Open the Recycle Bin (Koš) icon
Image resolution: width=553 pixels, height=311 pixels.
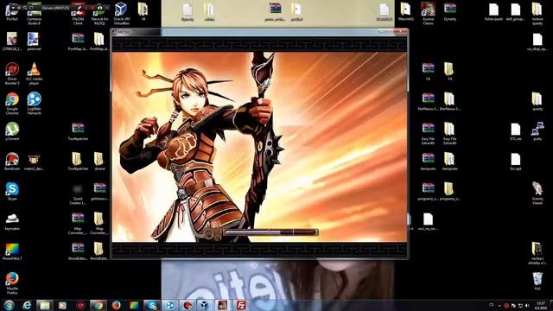[537, 281]
